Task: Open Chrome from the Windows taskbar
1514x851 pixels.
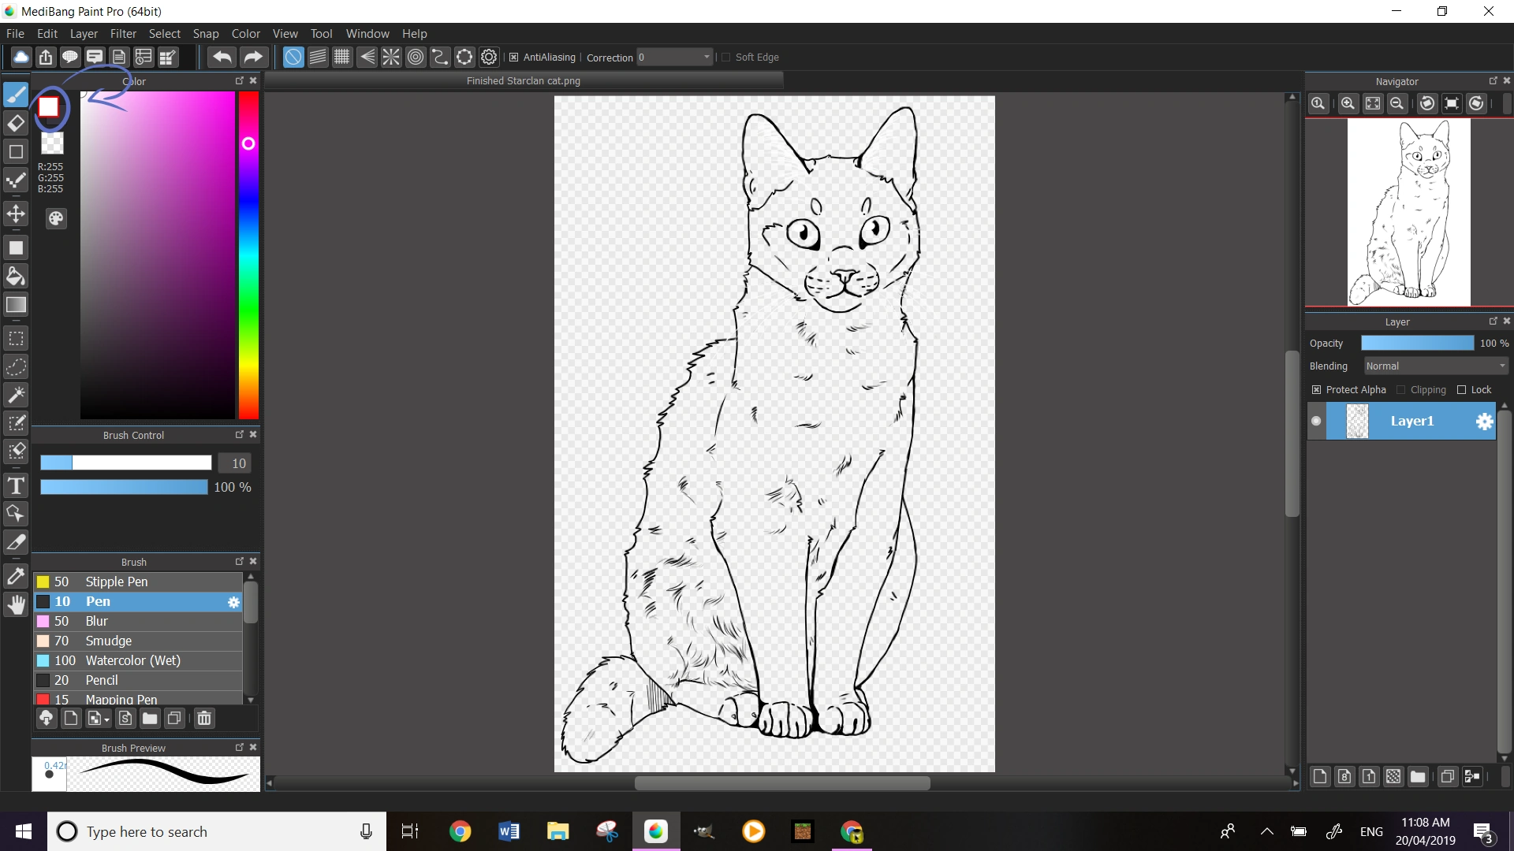Action: pos(460,831)
